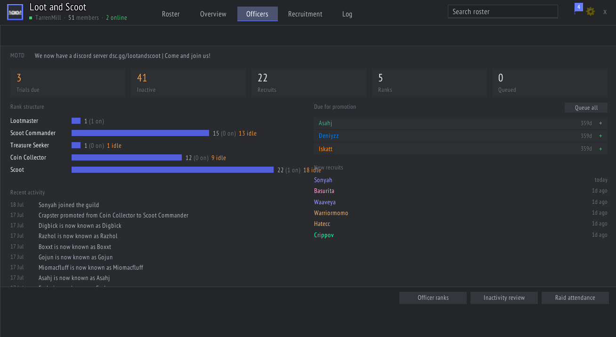Click the guild emblem icon
The height and width of the screenshot is (337, 616).
[x=15, y=12]
